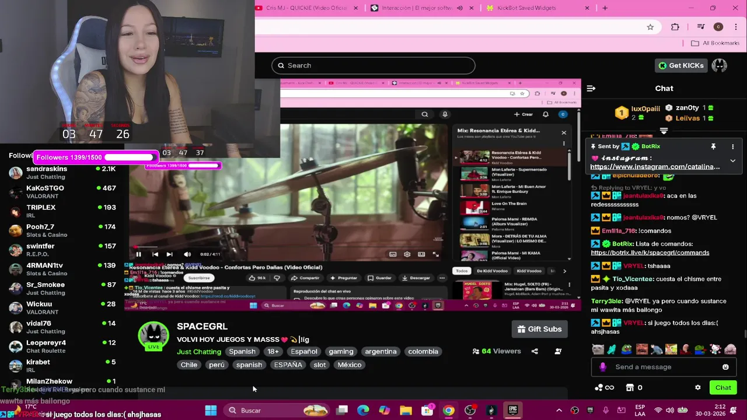Image resolution: width=747 pixels, height=420 pixels.
Task: Click the Gift Subs button
Action: tap(539, 329)
